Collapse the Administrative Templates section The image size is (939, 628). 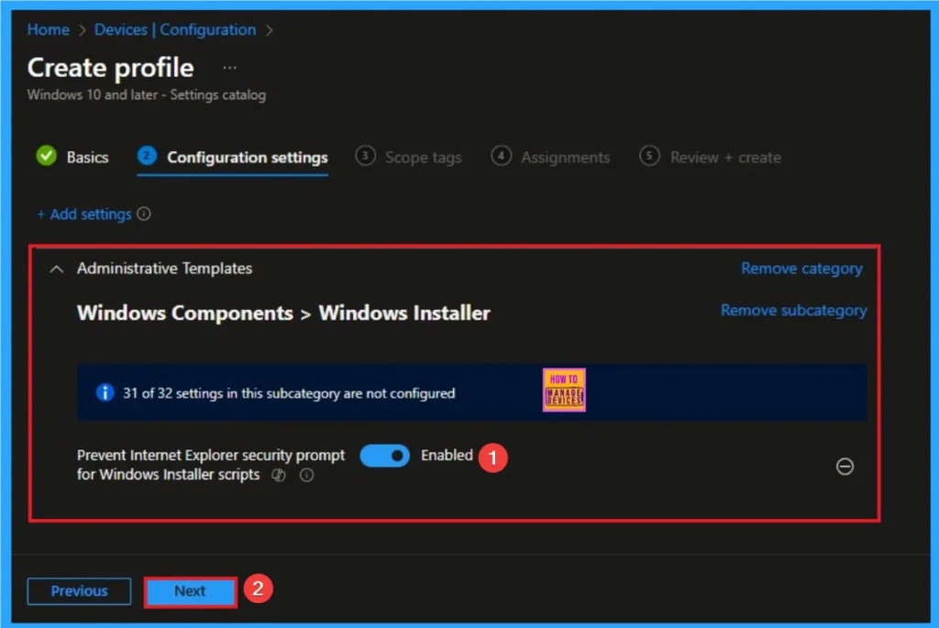coord(55,269)
